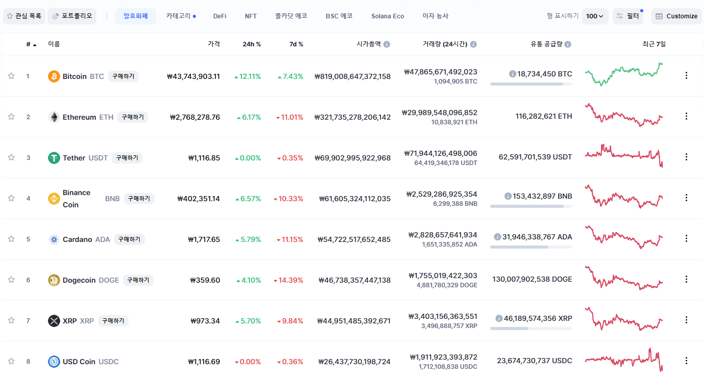704x381 pixels.
Task: Open the three-dot menu for Bitcoin
Action: coord(686,75)
